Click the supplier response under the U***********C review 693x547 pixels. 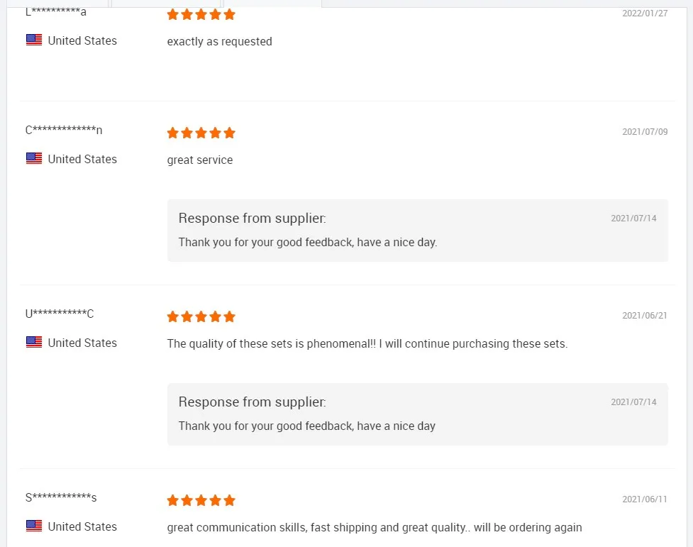(307, 426)
